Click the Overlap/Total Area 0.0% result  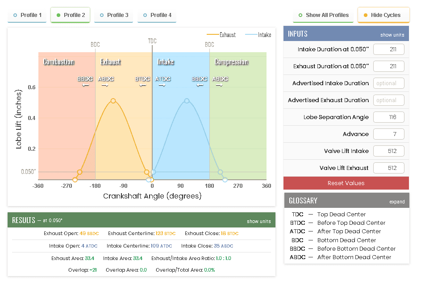tap(185, 270)
